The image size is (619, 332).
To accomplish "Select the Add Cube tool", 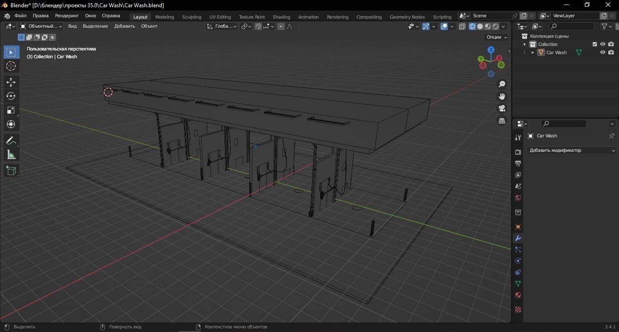I will 11,171.
